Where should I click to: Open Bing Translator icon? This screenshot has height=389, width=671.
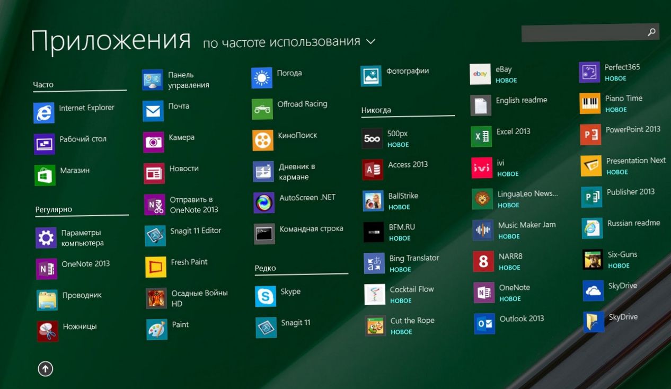pyautogui.click(x=374, y=263)
